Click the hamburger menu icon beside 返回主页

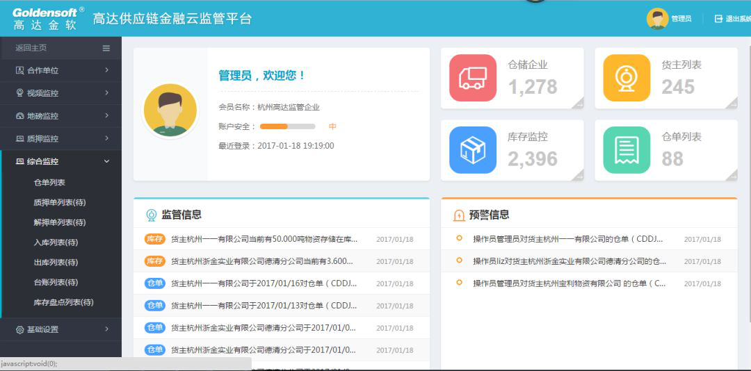coord(106,48)
